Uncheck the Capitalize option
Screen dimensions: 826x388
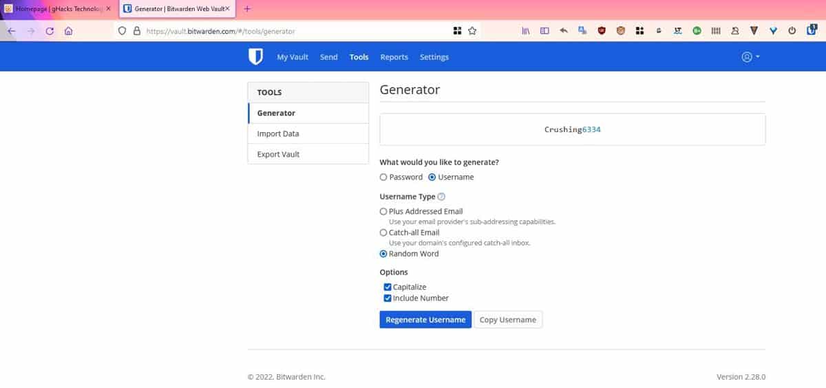pyautogui.click(x=388, y=287)
